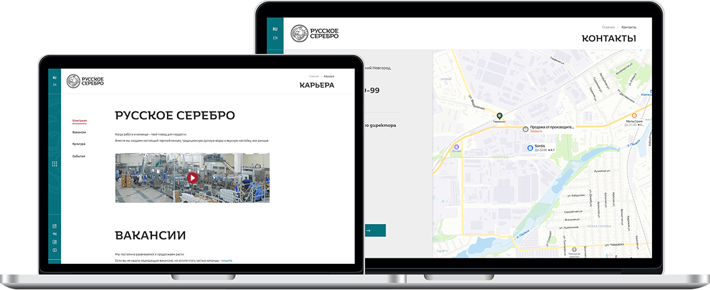Select the Лукойл fuel station marker on the map
The width and height of the screenshot is (710, 290).
point(457,146)
